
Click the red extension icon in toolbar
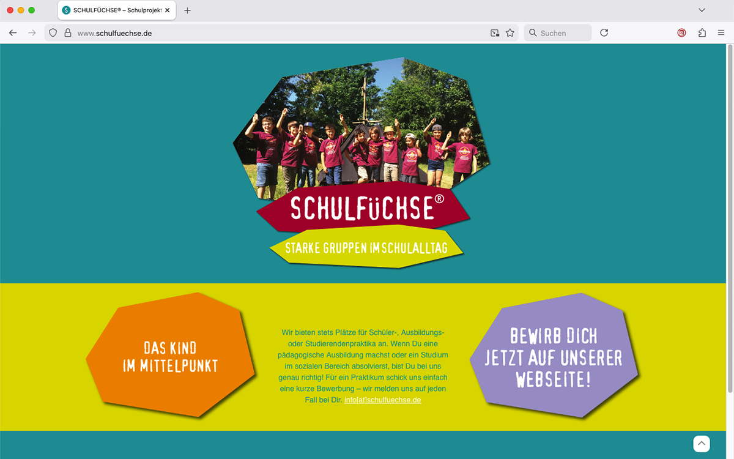coord(682,33)
